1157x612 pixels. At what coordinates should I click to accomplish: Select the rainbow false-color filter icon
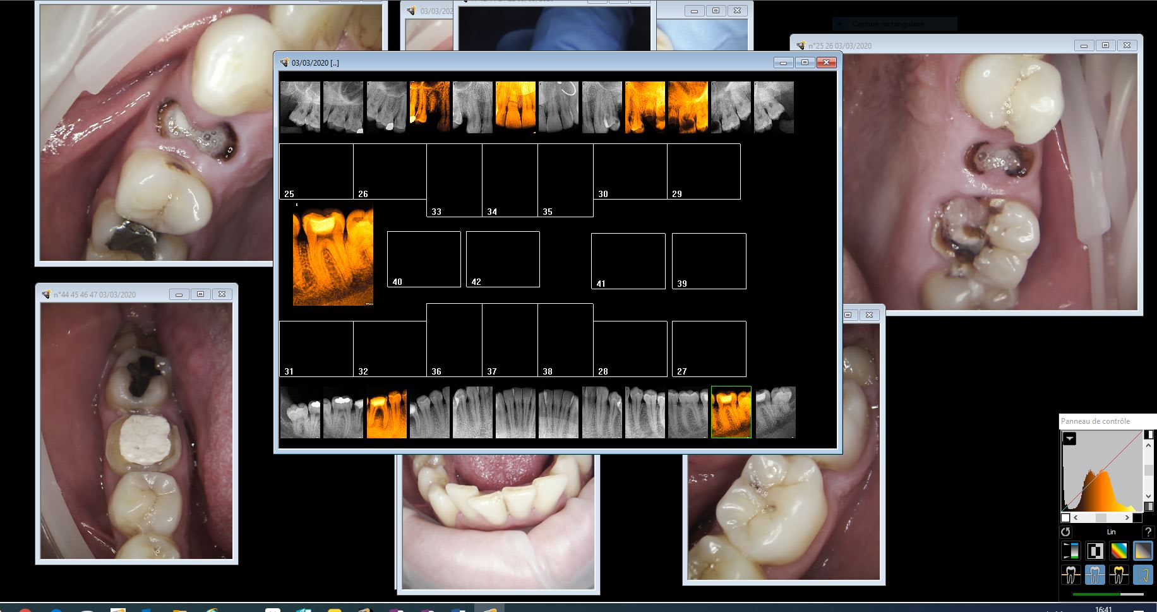[x=1118, y=551]
